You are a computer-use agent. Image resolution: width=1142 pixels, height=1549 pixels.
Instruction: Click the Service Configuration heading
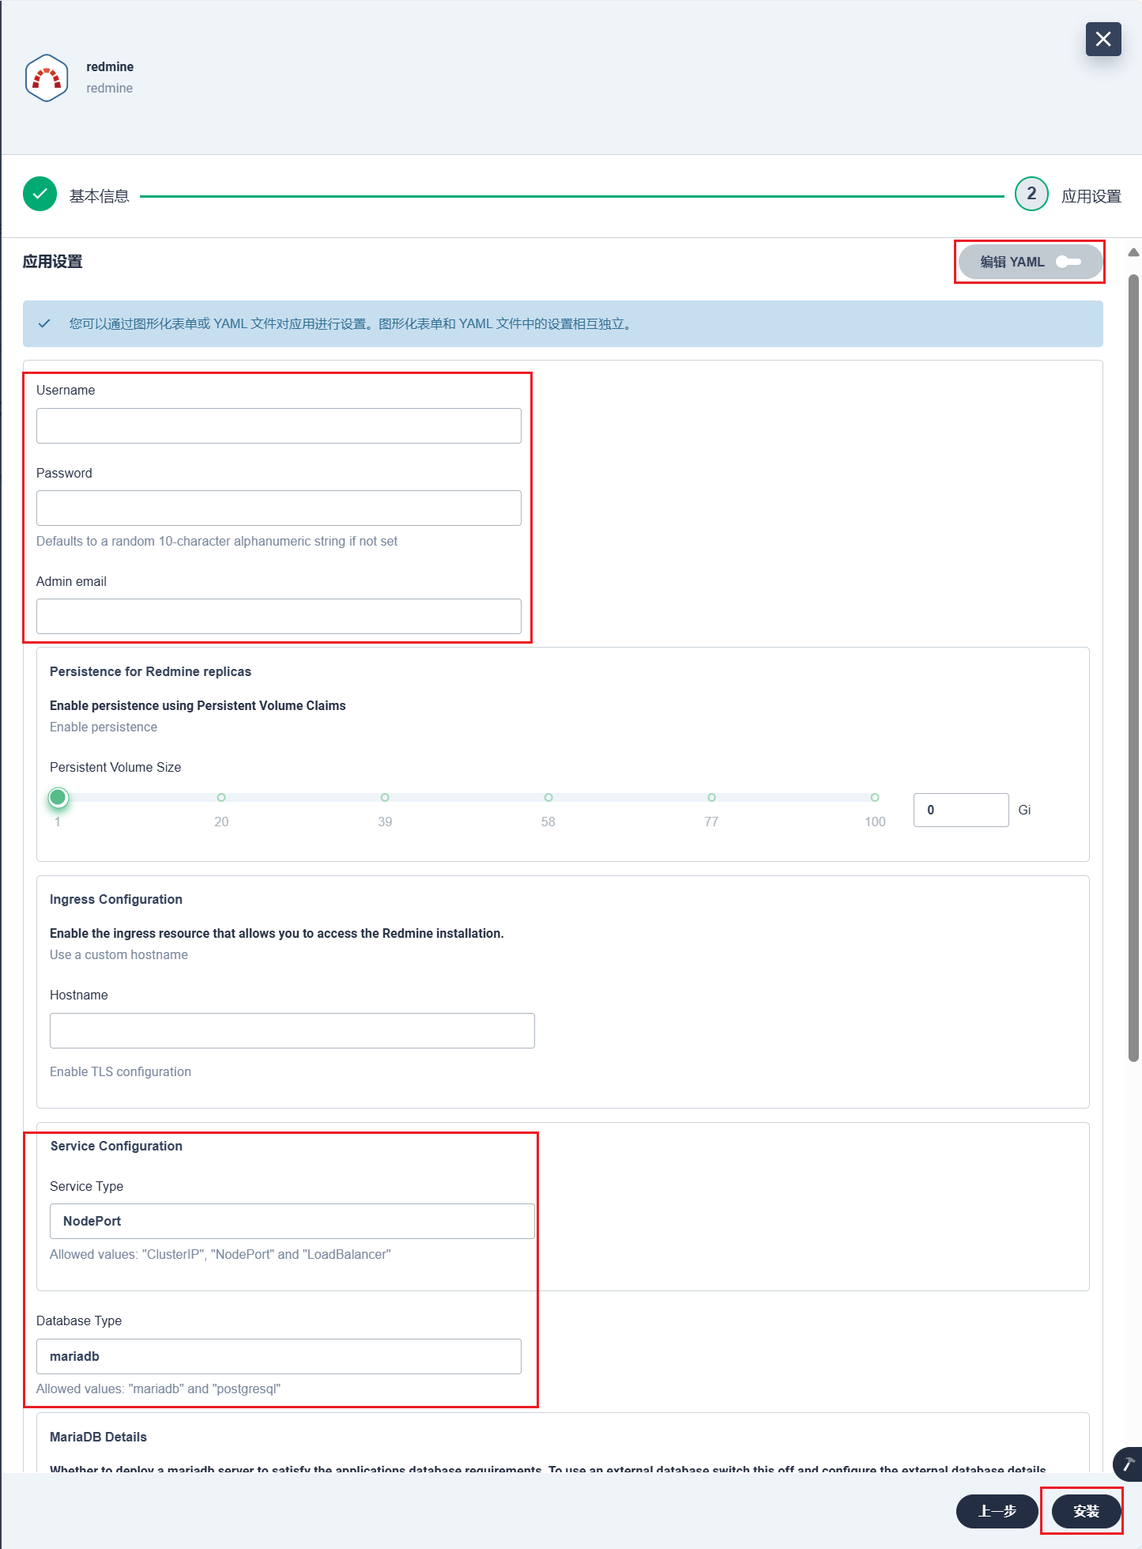tap(116, 1146)
